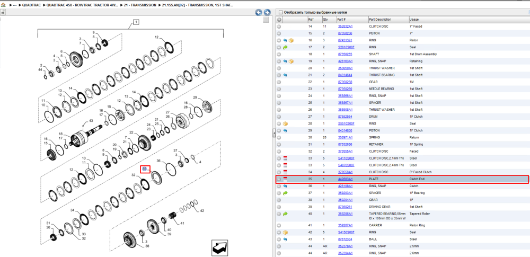Open part number 428163A1
The width and height of the screenshot is (530, 257).
pos(345,61)
